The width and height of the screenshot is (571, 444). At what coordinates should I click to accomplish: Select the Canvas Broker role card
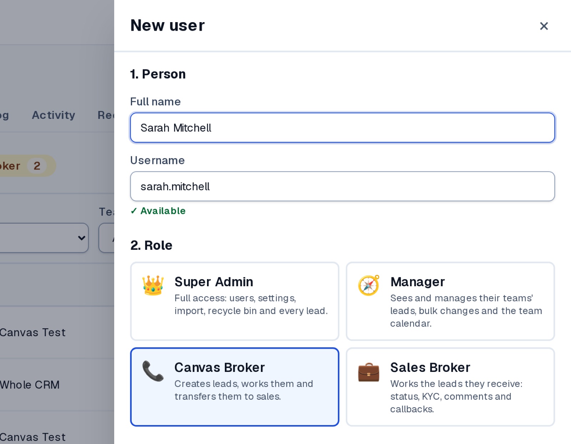tap(234, 387)
